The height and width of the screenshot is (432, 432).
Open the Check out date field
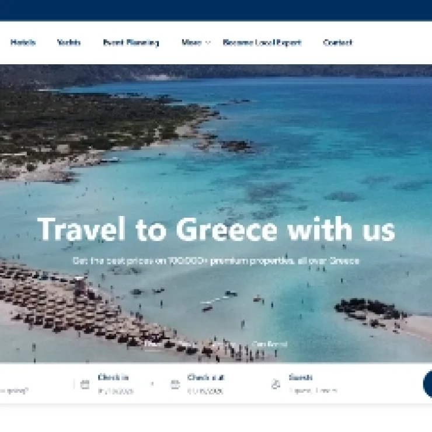(206, 384)
